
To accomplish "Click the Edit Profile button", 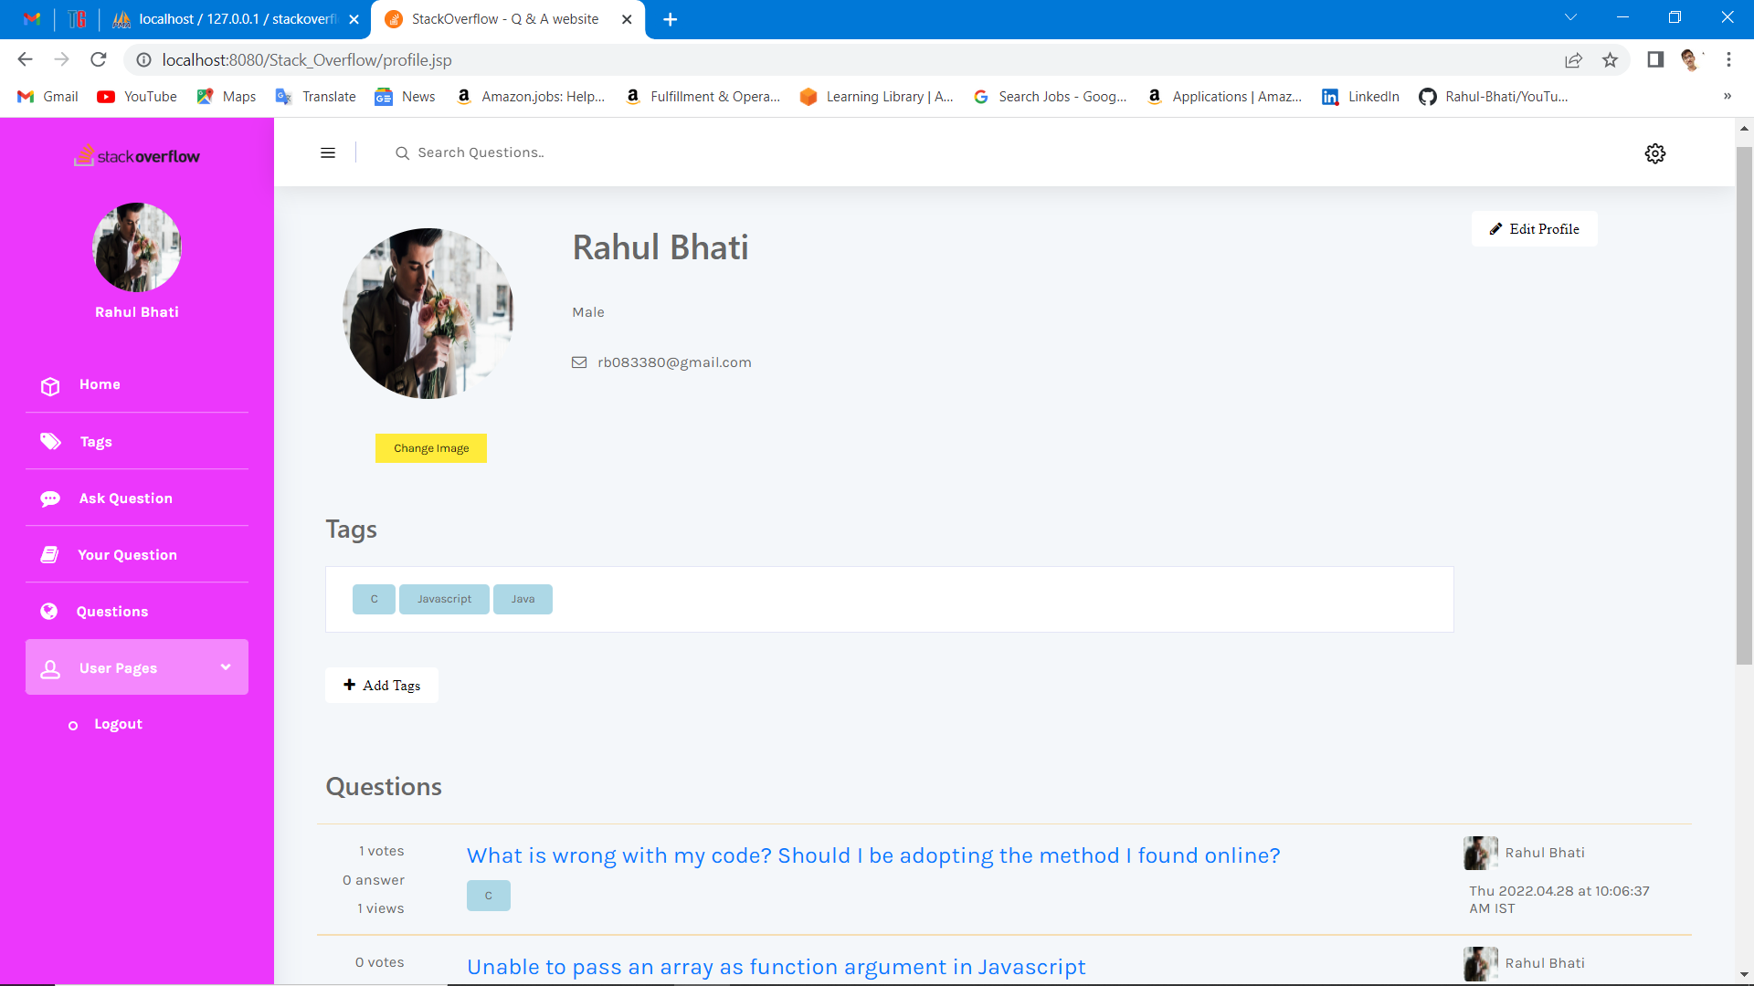I will (x=1534, y=229).
